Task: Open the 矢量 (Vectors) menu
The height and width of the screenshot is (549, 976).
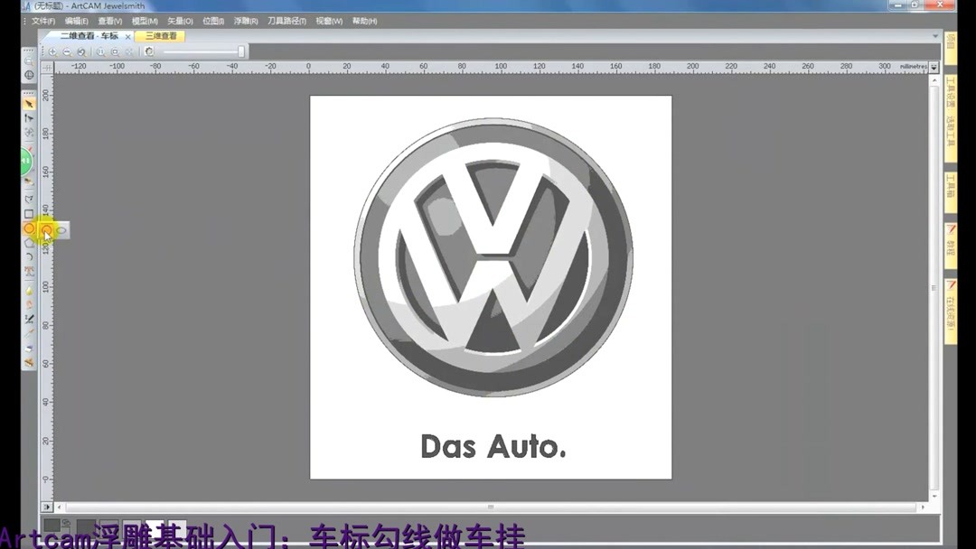Action: point(181,20)
